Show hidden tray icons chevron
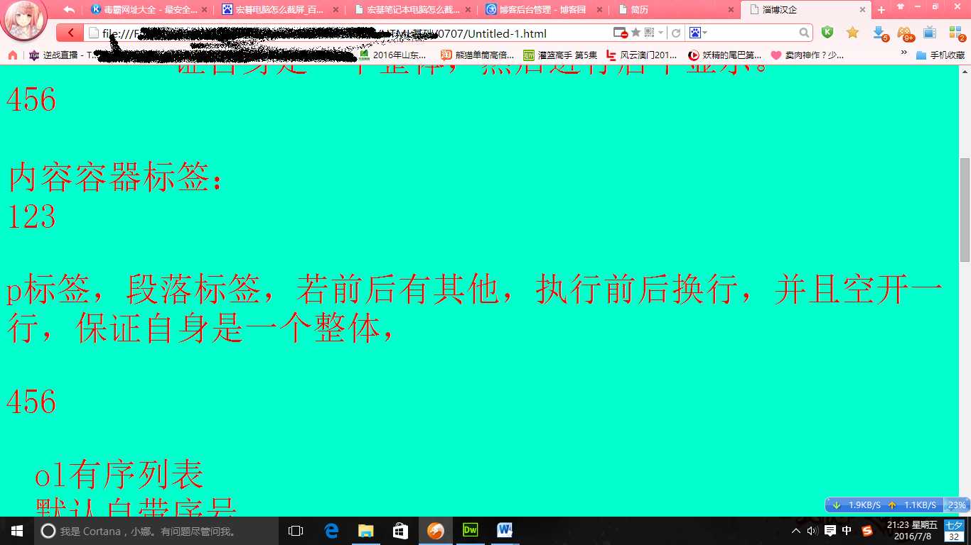Screen dimensions: 971x545 (796, 531)
